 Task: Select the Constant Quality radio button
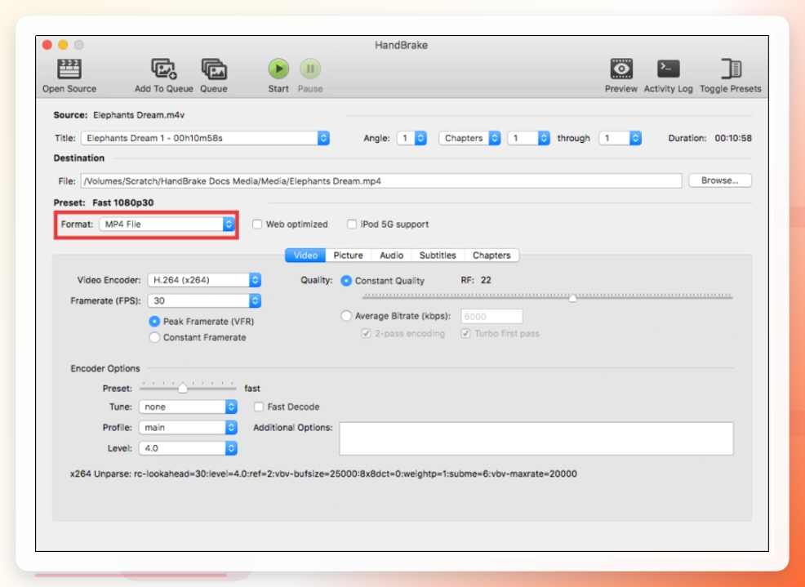coord(346,281)
